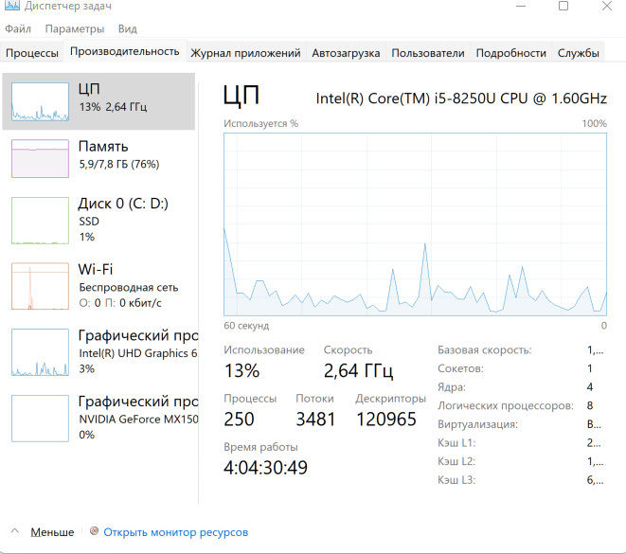Switch to the Подробности tab
This screenshot has height=554, width=626.
tap(511, 53)
